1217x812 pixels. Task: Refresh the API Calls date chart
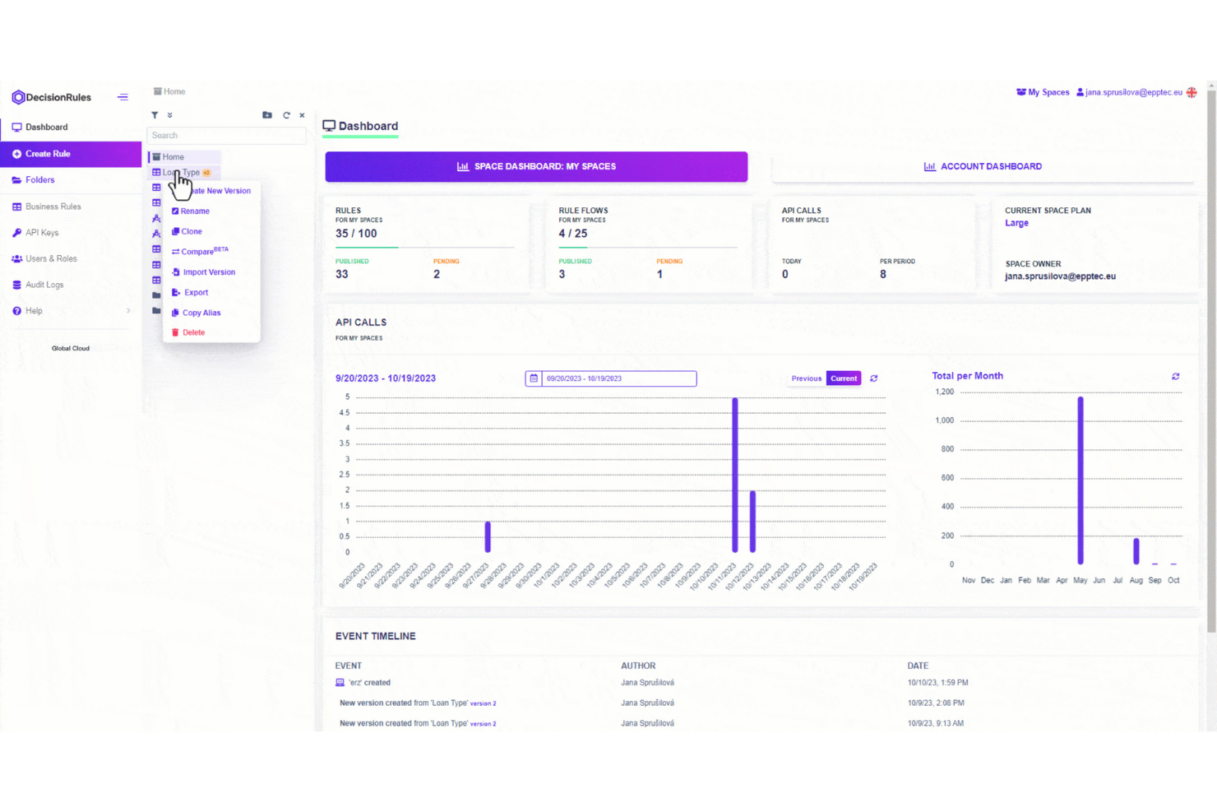pos(874,378)
